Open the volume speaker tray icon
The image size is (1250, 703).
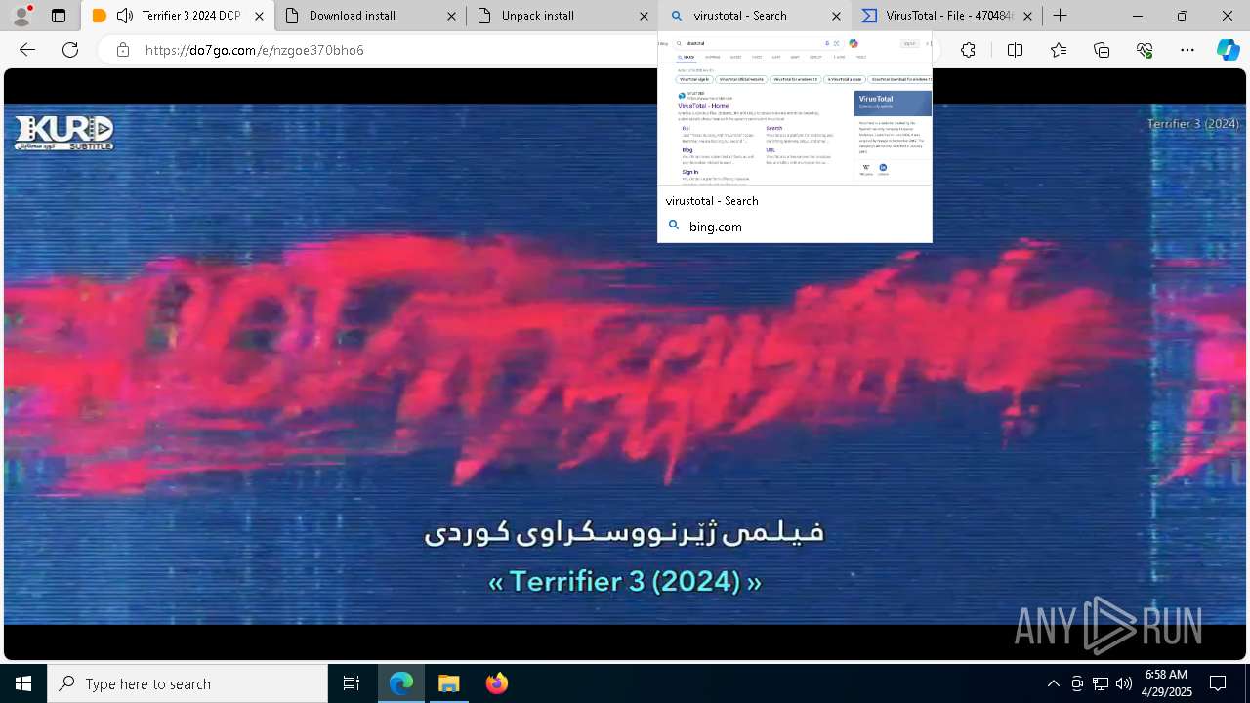click(x=1124, y=683)
